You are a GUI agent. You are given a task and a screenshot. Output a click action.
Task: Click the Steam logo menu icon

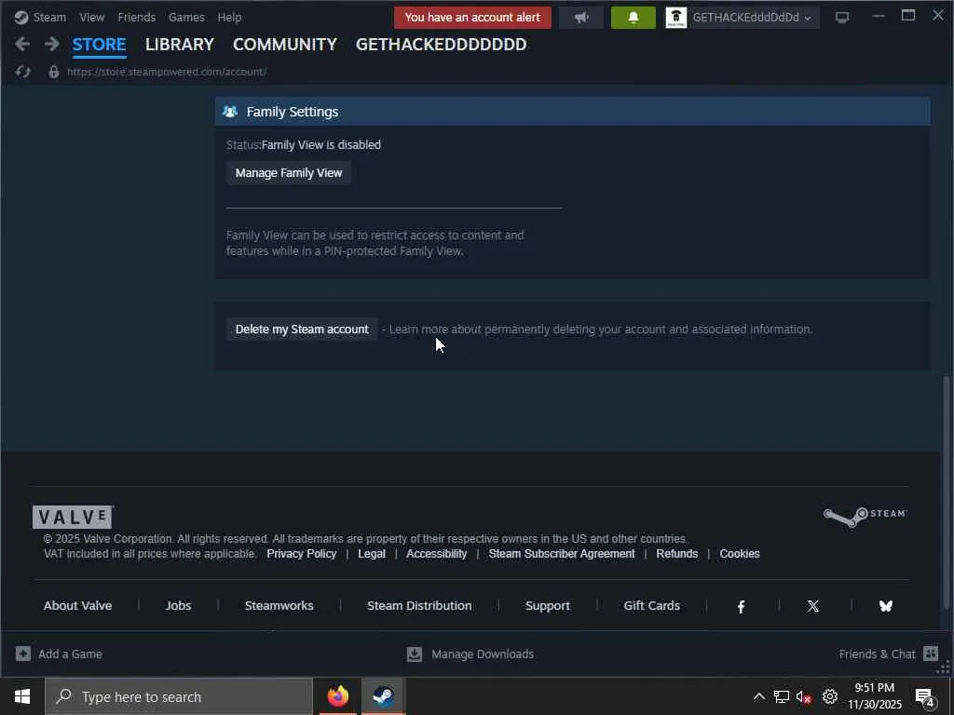[x=21, y=17]
